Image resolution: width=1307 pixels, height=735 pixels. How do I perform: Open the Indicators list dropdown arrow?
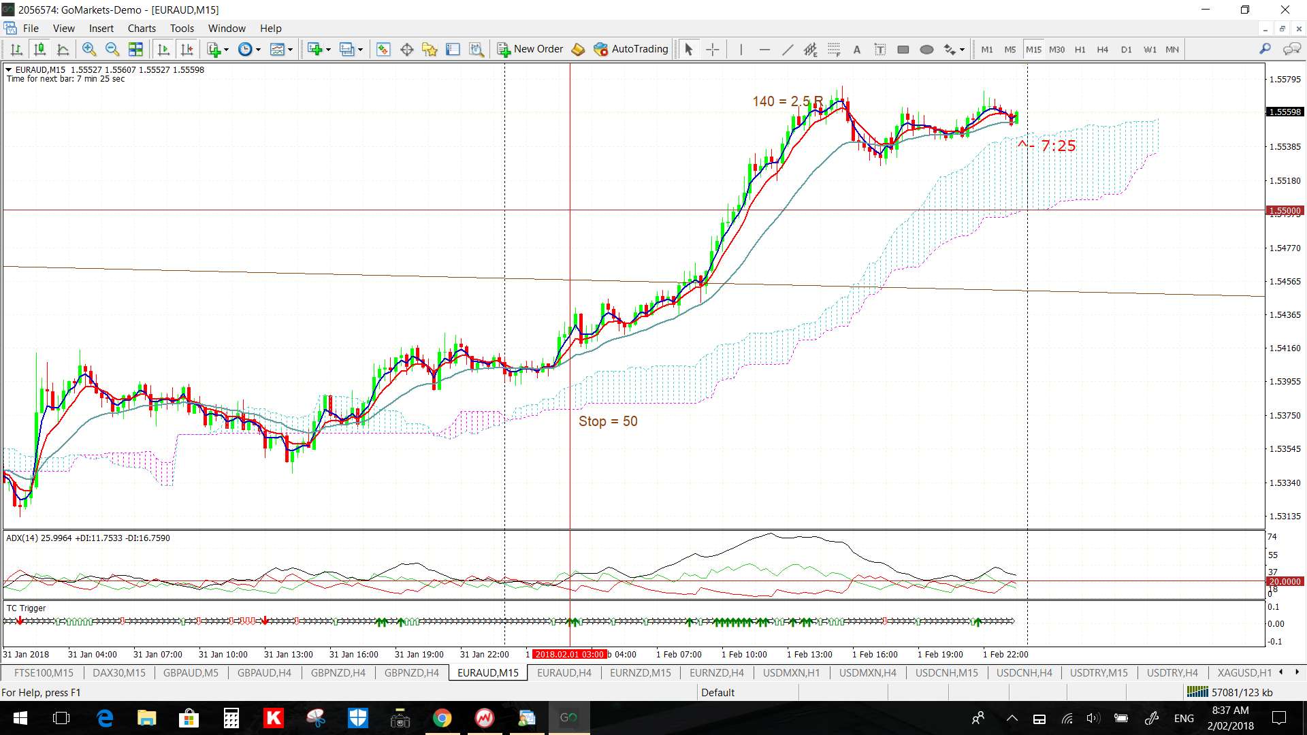(x=226, y=50)
